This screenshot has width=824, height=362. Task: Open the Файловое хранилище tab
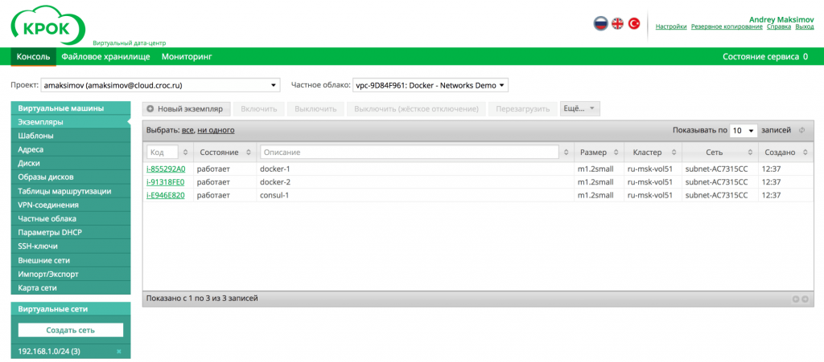(x=105, y=57)
